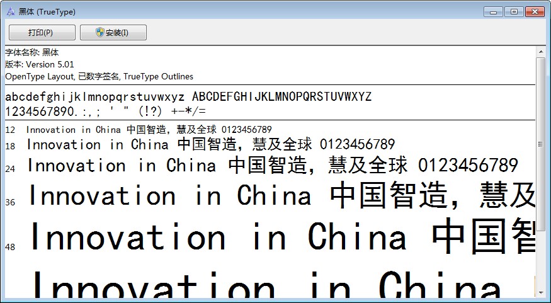Click the size 24 sample text line
Image resolution: width=551 pixels, height=303 pixels.
click(x=272, y=166)
